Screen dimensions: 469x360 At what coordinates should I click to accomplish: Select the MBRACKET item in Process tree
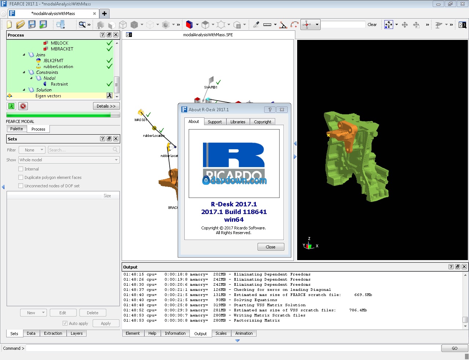[x=62, y=49]
